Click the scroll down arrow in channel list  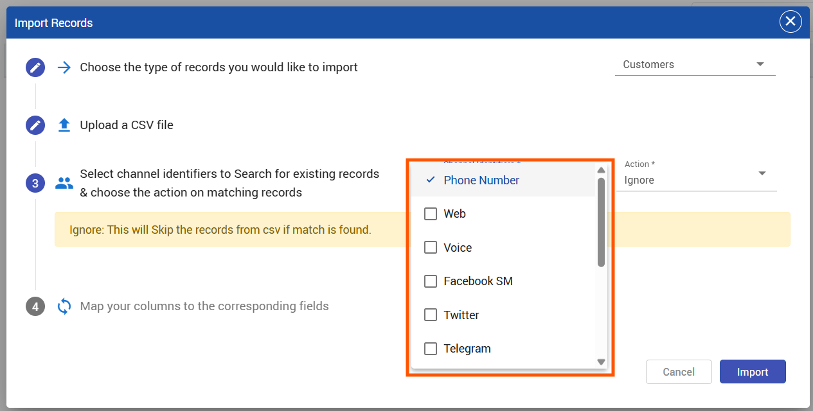click(602, 362)
